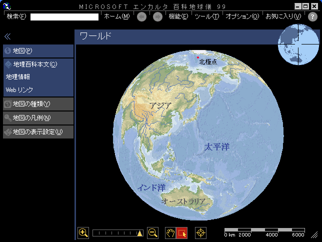
Task: Select the 地図(P) sidebar panel
Action: coord(38,50)
